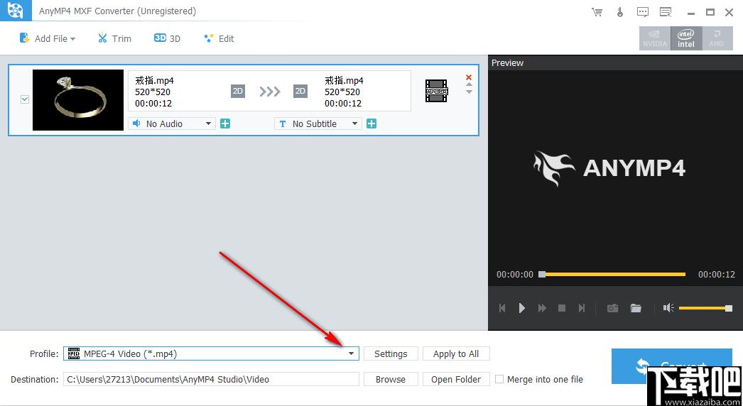743x406 pixels.
Task: Click Open Folder button
Action: (456, 379)
